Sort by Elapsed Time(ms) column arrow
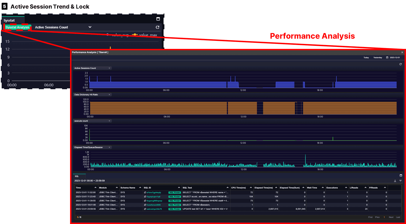Image resolution: width=406 pixels, height=224 pixels. [276, 188]
